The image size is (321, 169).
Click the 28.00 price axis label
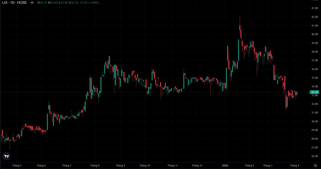click(315, 139)
